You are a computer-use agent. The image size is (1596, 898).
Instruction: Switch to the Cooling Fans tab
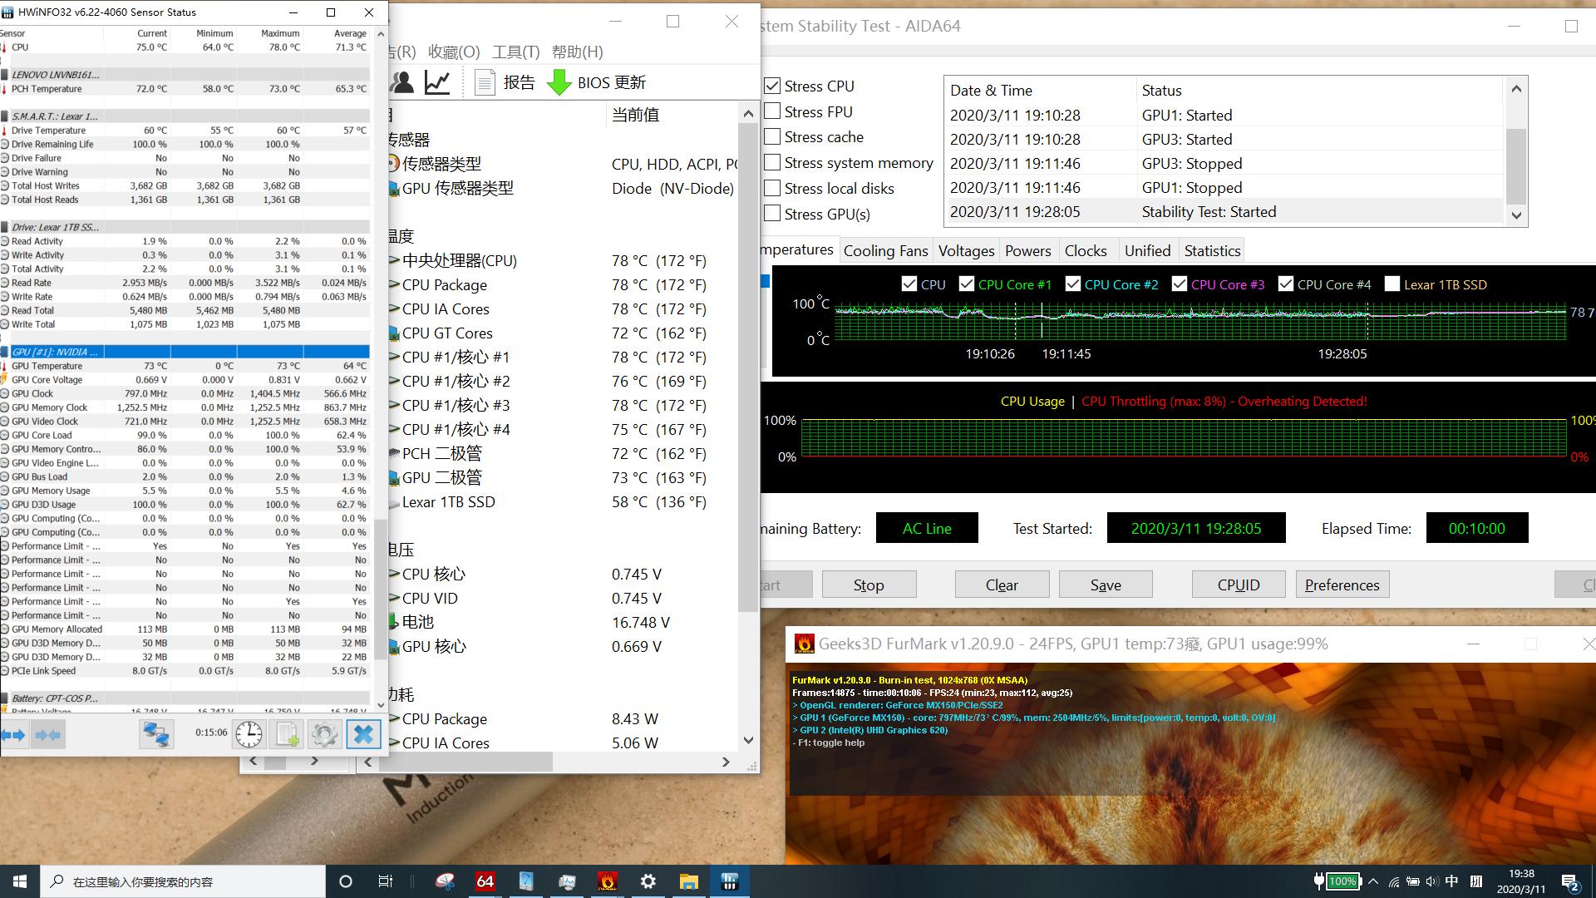pos(885,251)
